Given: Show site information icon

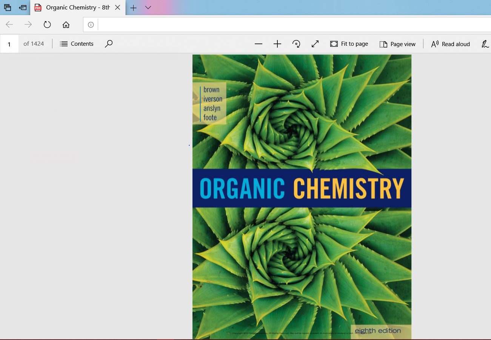Looking at the screenshot, I should (x=91, y=25).
